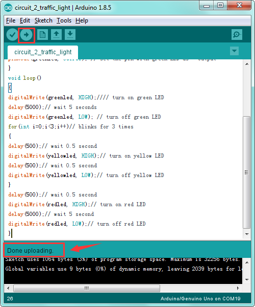Select the circuit_2_traffic_light tab

(43, 52)
